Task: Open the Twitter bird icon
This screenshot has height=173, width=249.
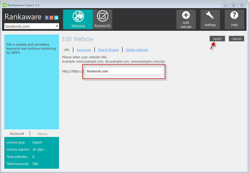Action: pos(56,18)
